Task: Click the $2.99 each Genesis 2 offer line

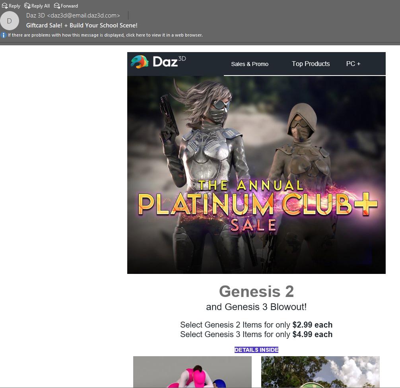Action: click(256, 325)
